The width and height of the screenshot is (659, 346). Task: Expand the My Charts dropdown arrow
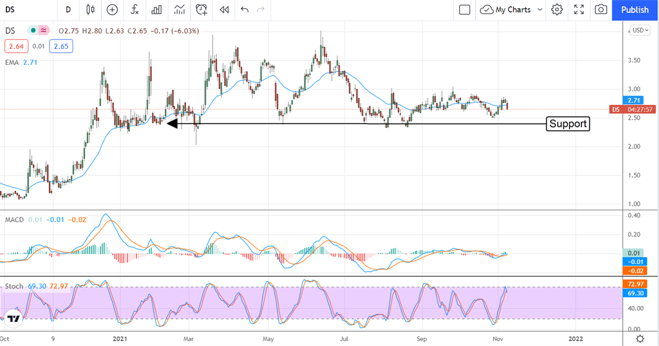point(539,9)
